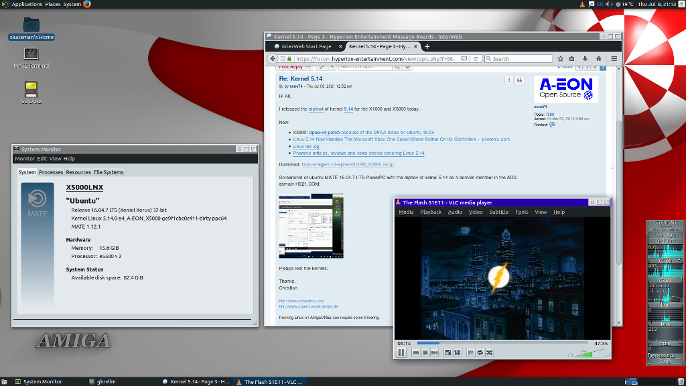Focus the browser Search field
The width and height of the screenshot is (686, 386).
[x=519, y=59]
